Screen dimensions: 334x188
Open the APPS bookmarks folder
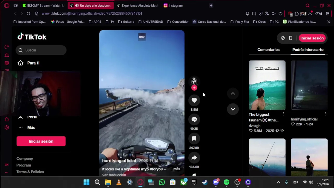95,22
